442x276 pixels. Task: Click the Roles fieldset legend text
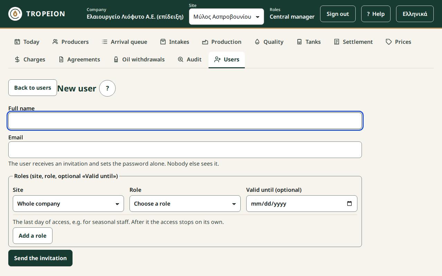[x=66, y=176]
